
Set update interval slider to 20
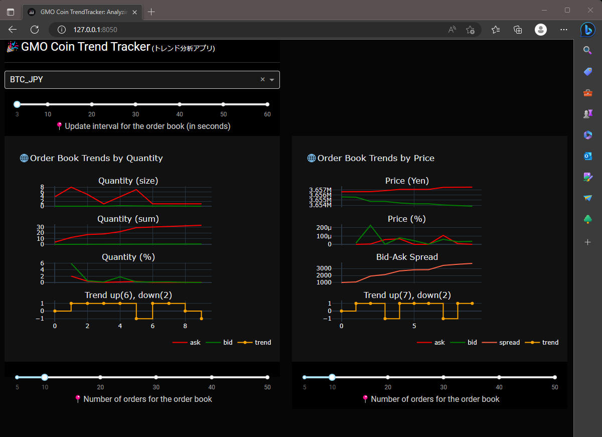[x=92, y=104]
